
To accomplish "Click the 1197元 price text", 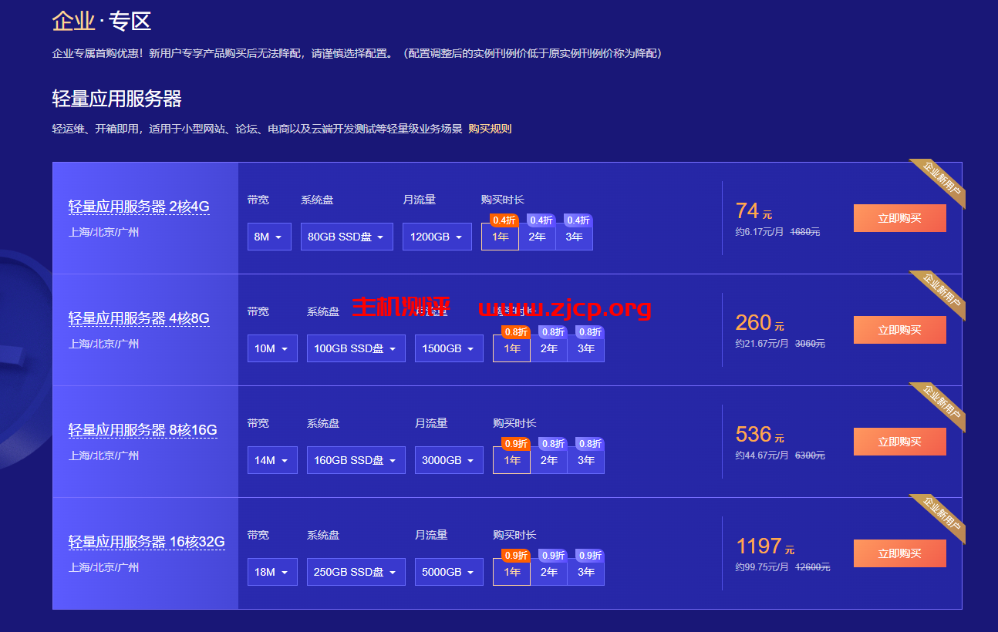I will coord(765,546).
